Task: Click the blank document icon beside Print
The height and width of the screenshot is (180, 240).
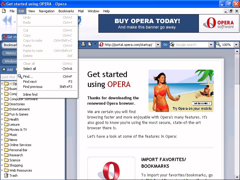Action: tap(90, 44)
